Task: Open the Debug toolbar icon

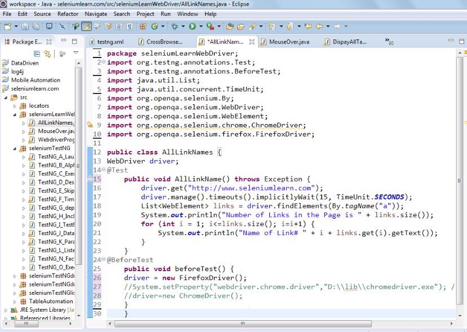Action: click(174, 26)
